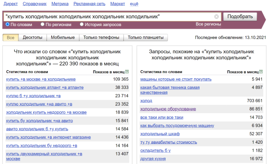The image size is (269, 164).
Task: Open the купить холодильник атлант +в атланте query
Action: (45, 88)
